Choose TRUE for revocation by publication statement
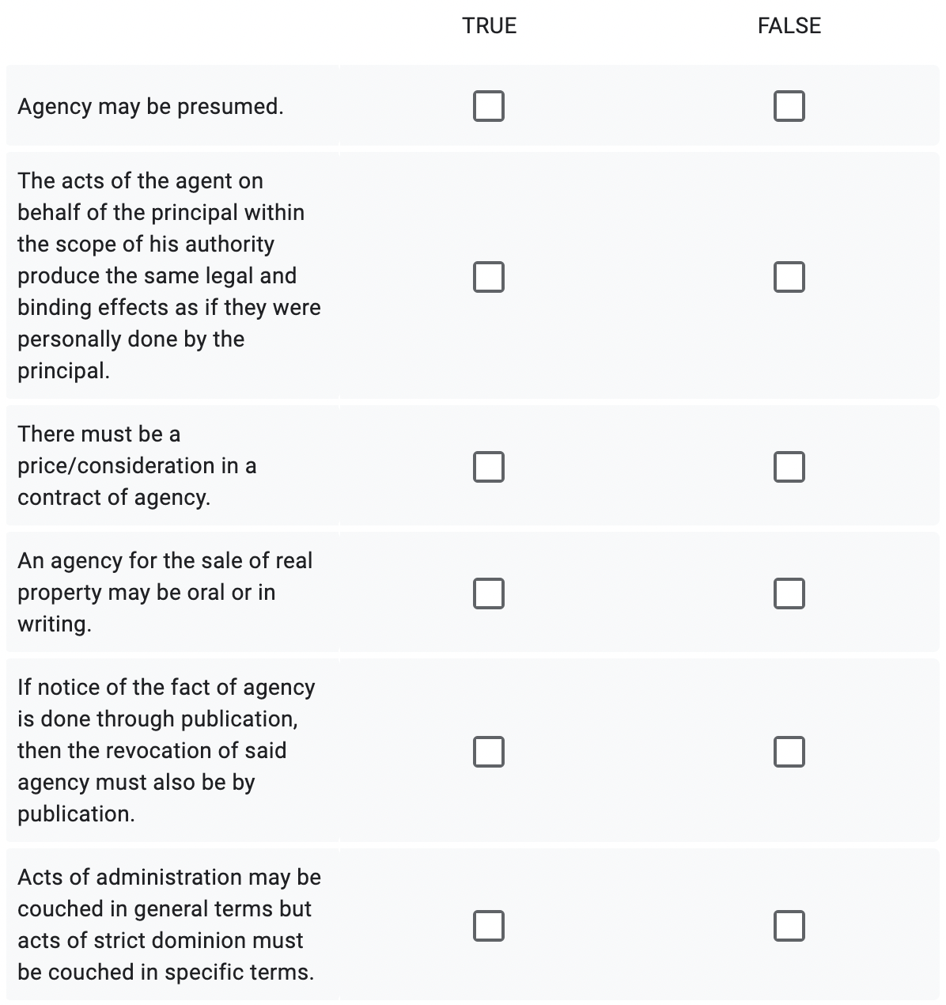The image size is (946, 1005). click(x=489, y=752)
